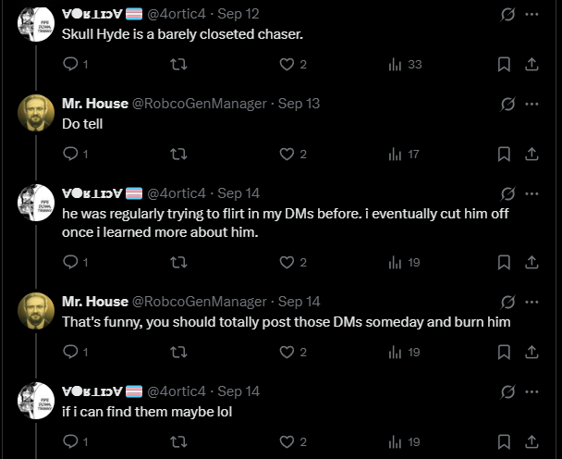Open Grok icon on "flirt in my DMs" tweet
Viewport: 562px width, 459px height.
pos(507,193)
